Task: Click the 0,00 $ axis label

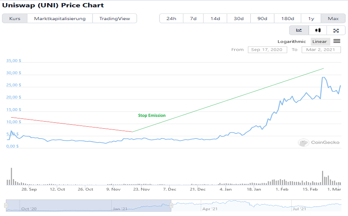Action: [12, 146]
